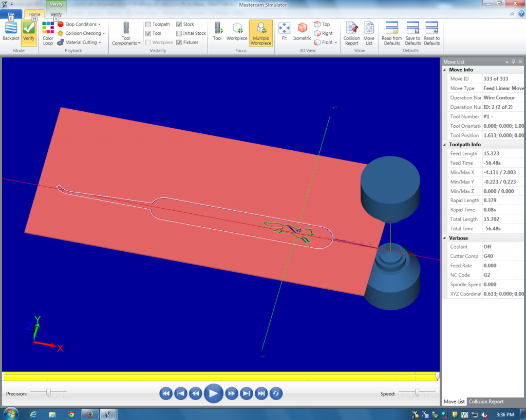The width and height of the screenshot is (526, 420).
Task: Open Material Cutting dropdown
Action: [x=79, y=42]
